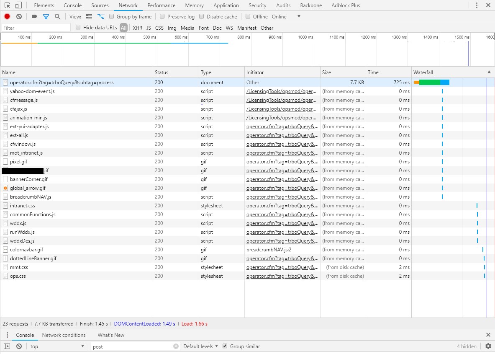Filter requests by Img type

coord(172,28)
